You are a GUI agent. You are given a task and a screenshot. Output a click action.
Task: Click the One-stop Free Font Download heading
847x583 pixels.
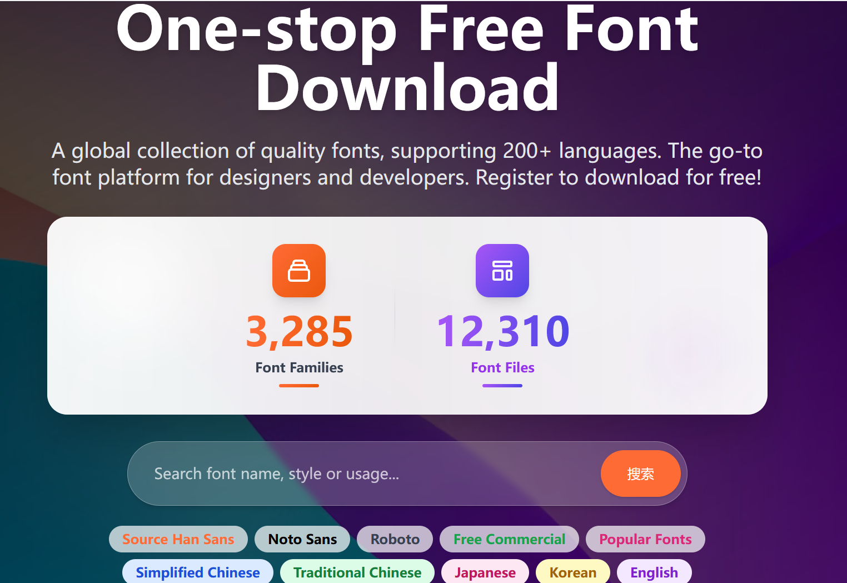point(407,58)
